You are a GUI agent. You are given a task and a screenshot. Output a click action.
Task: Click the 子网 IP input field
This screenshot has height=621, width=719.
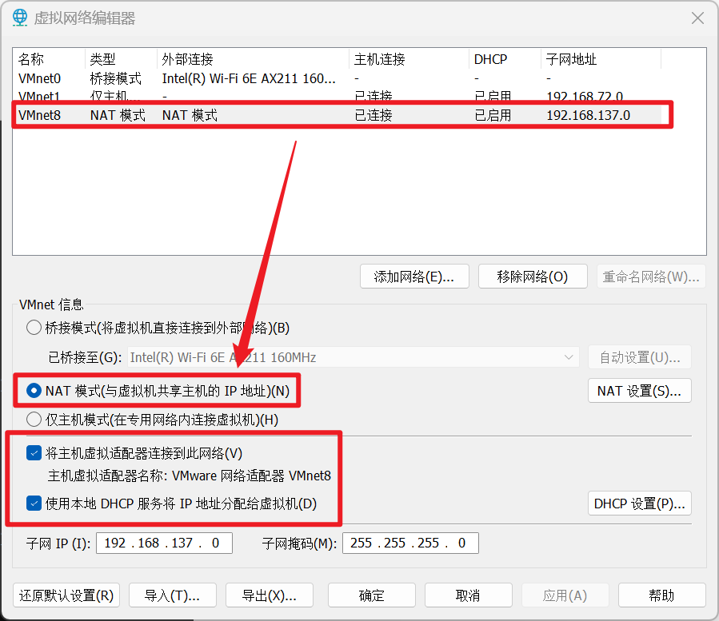pyautogui.click(x=164, y=543)
